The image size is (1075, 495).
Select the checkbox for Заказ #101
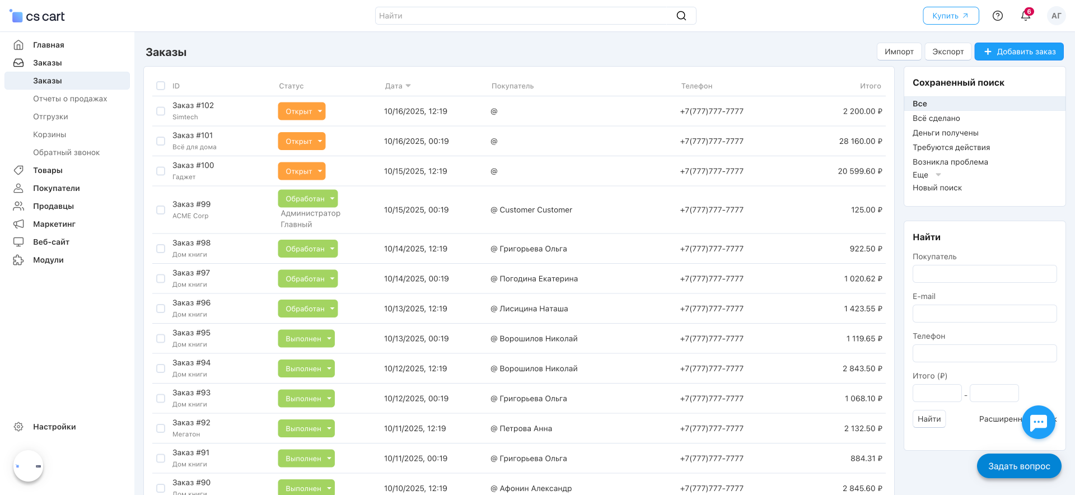tap(161, 141)
